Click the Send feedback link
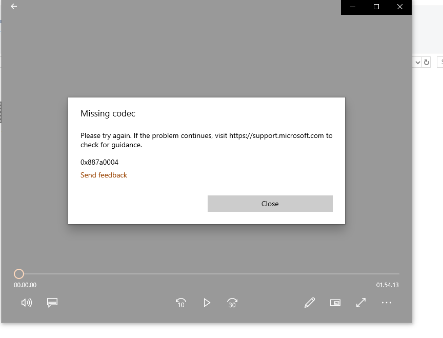The height and width of the screenshot is (338, 443). (104, 175)
